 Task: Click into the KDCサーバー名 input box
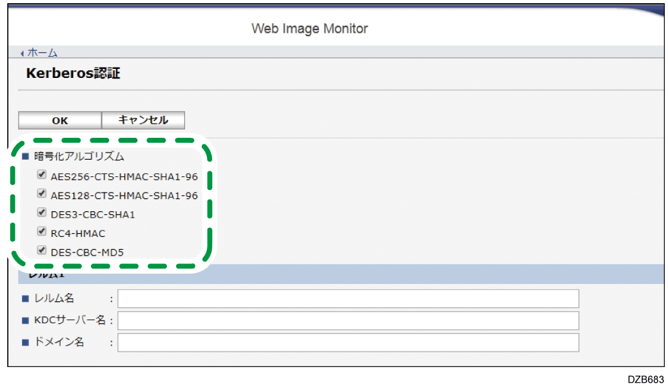pyautogui.click(x=348, y=321)
